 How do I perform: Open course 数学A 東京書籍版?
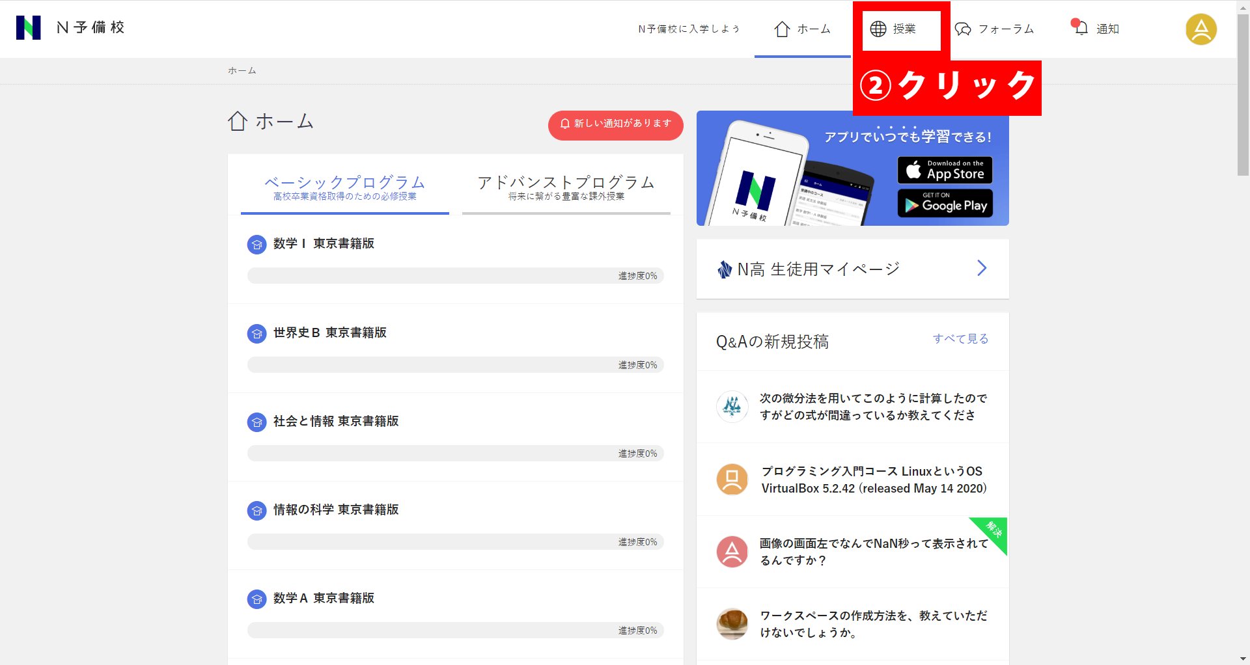click(324, 598)
